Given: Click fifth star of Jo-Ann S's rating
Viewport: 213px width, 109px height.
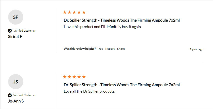Looking at the screenshot, I should click(x=84, y=77).
